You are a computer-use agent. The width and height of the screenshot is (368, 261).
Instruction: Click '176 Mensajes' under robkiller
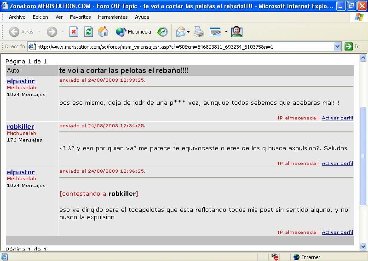coord(25,140)
